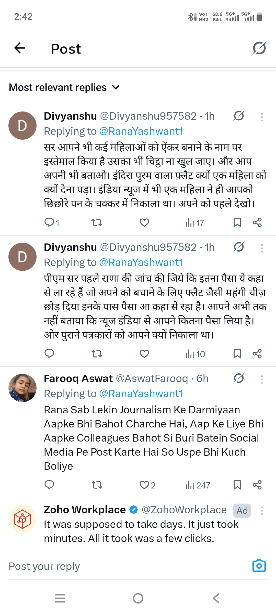The width and height of the screenshot is (276, 613).
Task: Like Farooq Aswat's reply
Action: (144, 485)
